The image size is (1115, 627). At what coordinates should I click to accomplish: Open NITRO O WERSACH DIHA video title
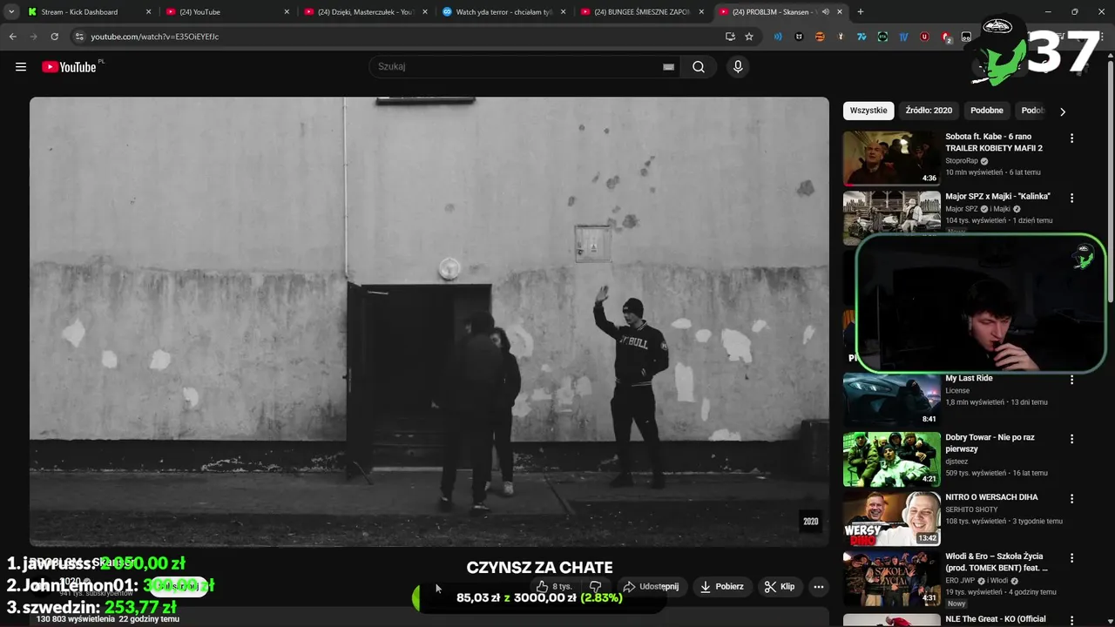coord(991,497)
